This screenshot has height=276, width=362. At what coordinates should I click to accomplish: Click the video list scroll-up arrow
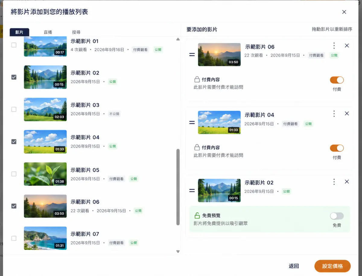178,39
